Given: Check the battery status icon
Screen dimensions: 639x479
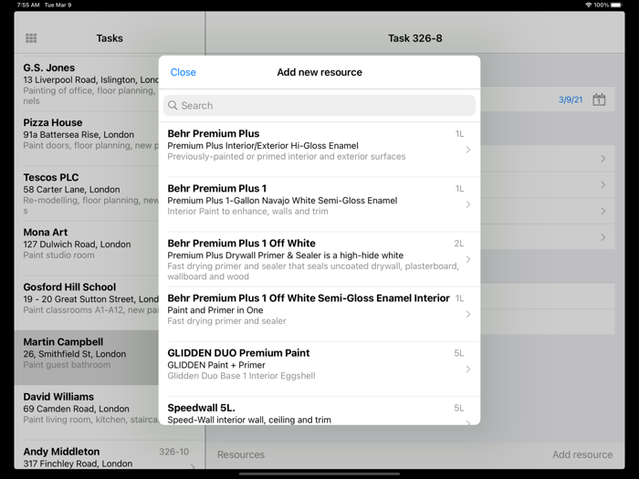Looking at the screenshot, I should [616, 5].
